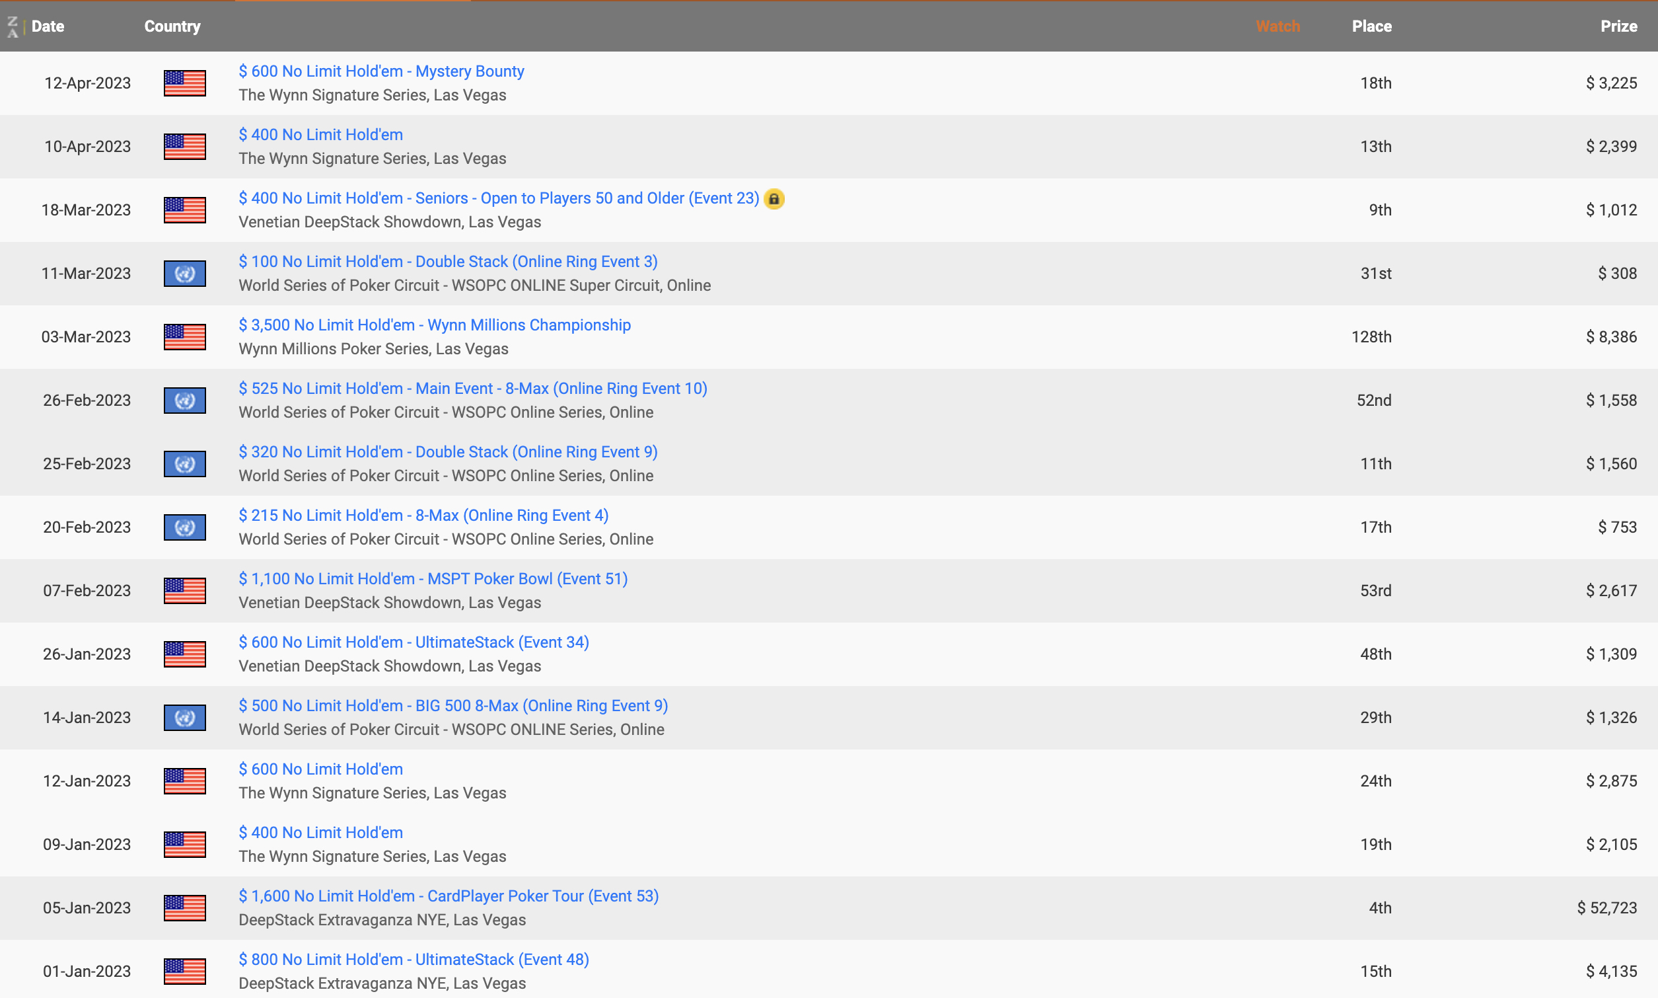
Task: Sort results using the Z-A icon
Action: (x=13, y=27)
